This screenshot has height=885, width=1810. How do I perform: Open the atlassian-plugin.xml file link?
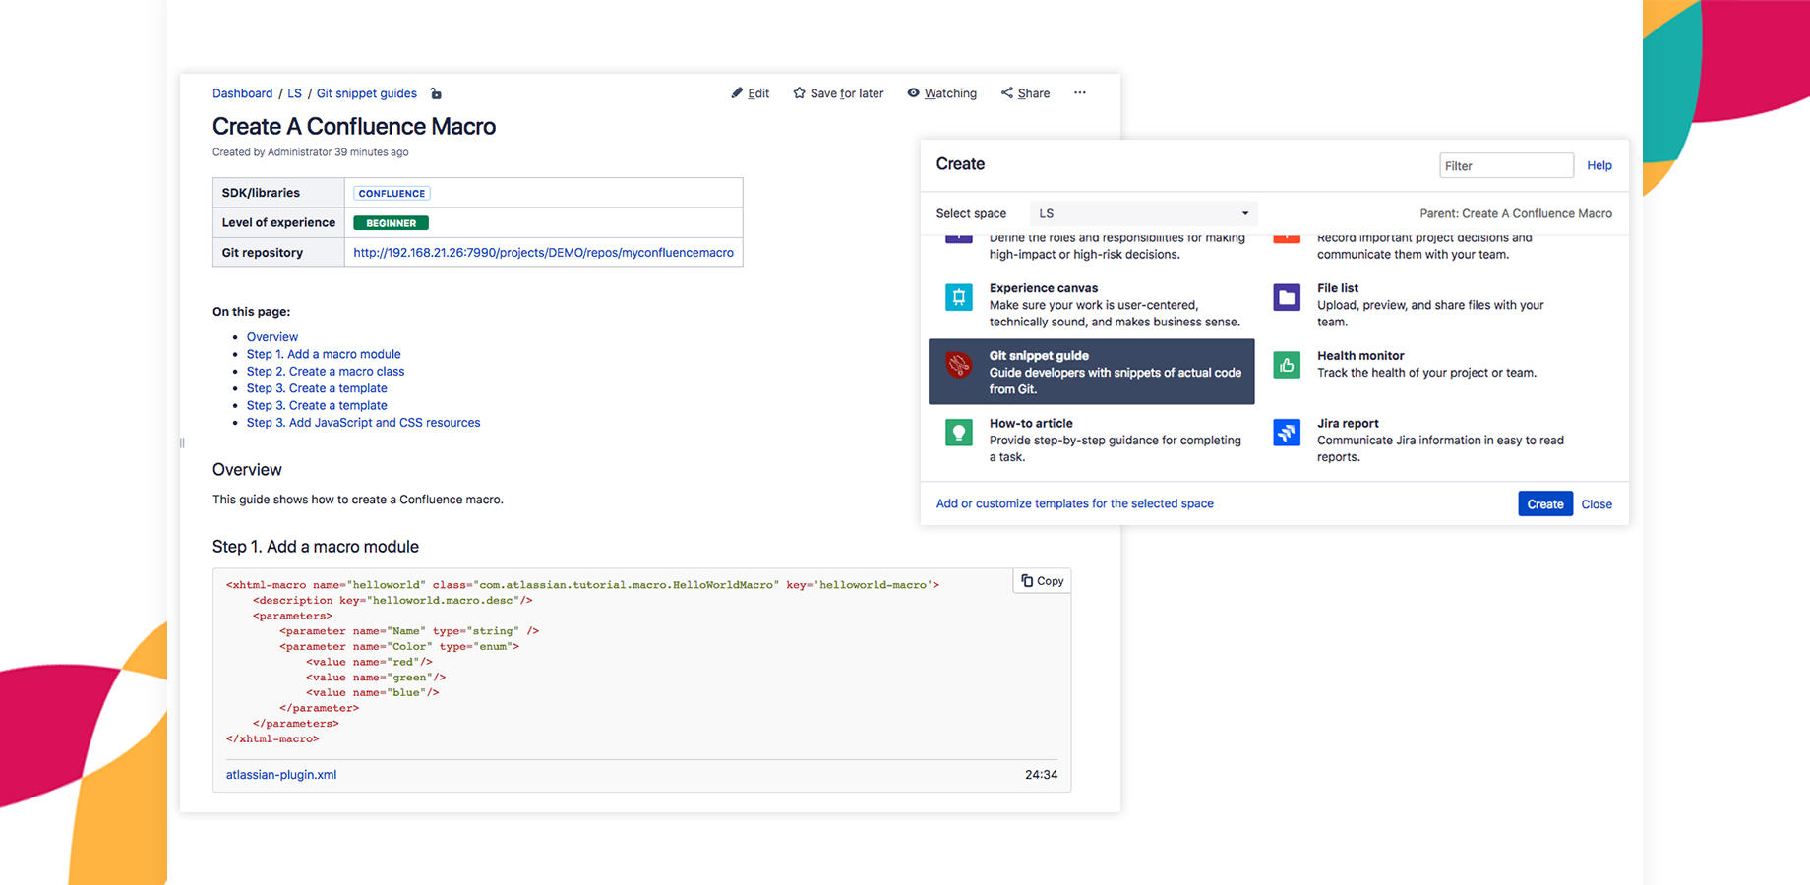pos(281,775)
